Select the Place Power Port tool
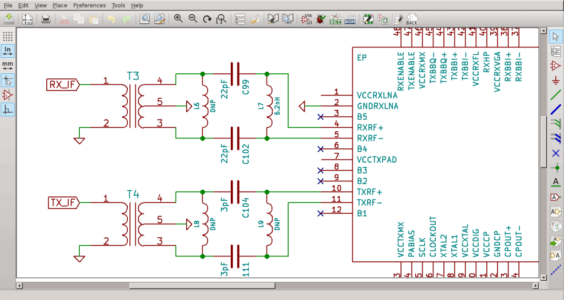 pos(556,81)
